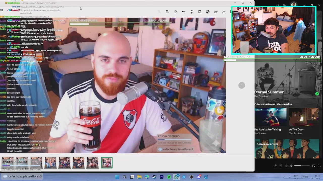
Task: Open The Adults Are Talking title link
Action: coord(267,129)
